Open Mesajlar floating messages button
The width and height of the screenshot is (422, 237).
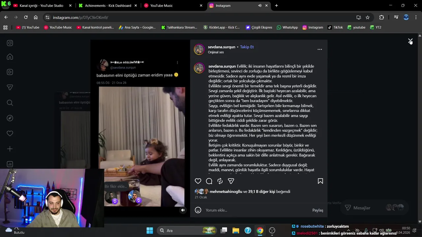pyautogui.click(x=374, y=208)
